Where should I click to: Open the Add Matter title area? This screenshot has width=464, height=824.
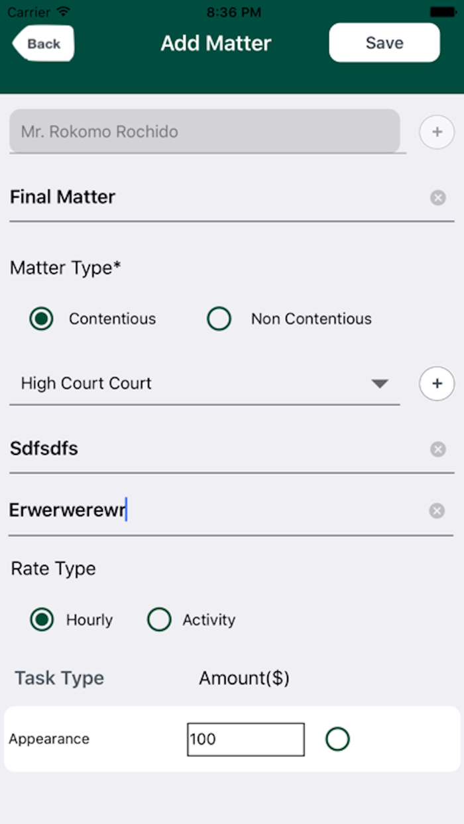215,43
